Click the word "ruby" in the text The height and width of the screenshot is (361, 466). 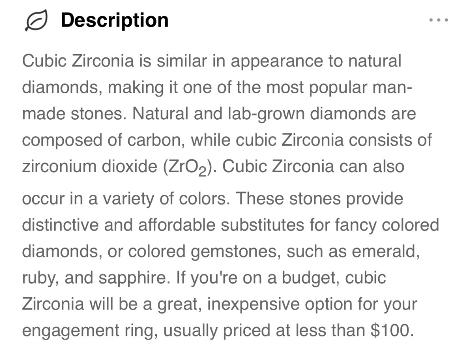[x=38, y=278]
